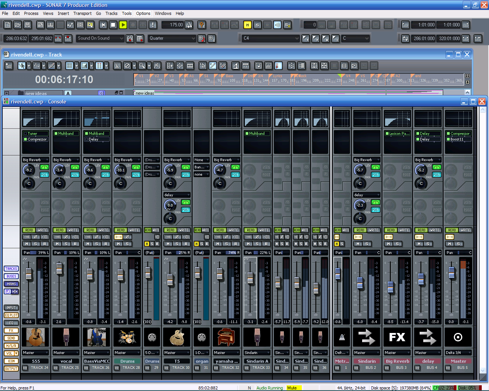Click the Stop transport button
The image size is (489, 391).
pyautogui.click(x=113, y=25)
